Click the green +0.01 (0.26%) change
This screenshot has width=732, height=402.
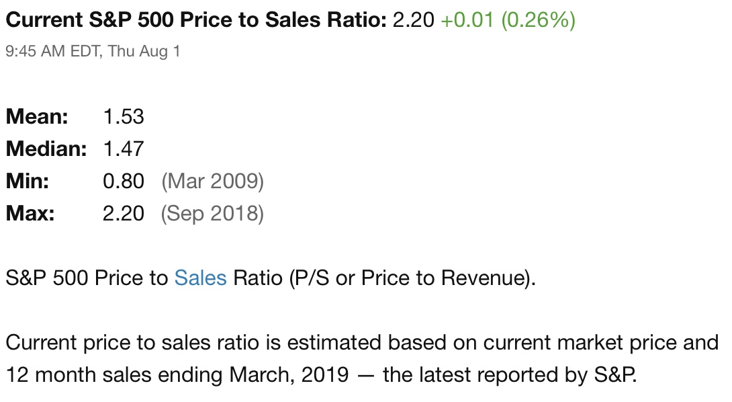[508, 20]
